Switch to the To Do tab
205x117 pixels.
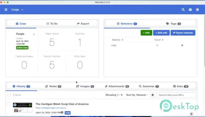click(52, 24)
